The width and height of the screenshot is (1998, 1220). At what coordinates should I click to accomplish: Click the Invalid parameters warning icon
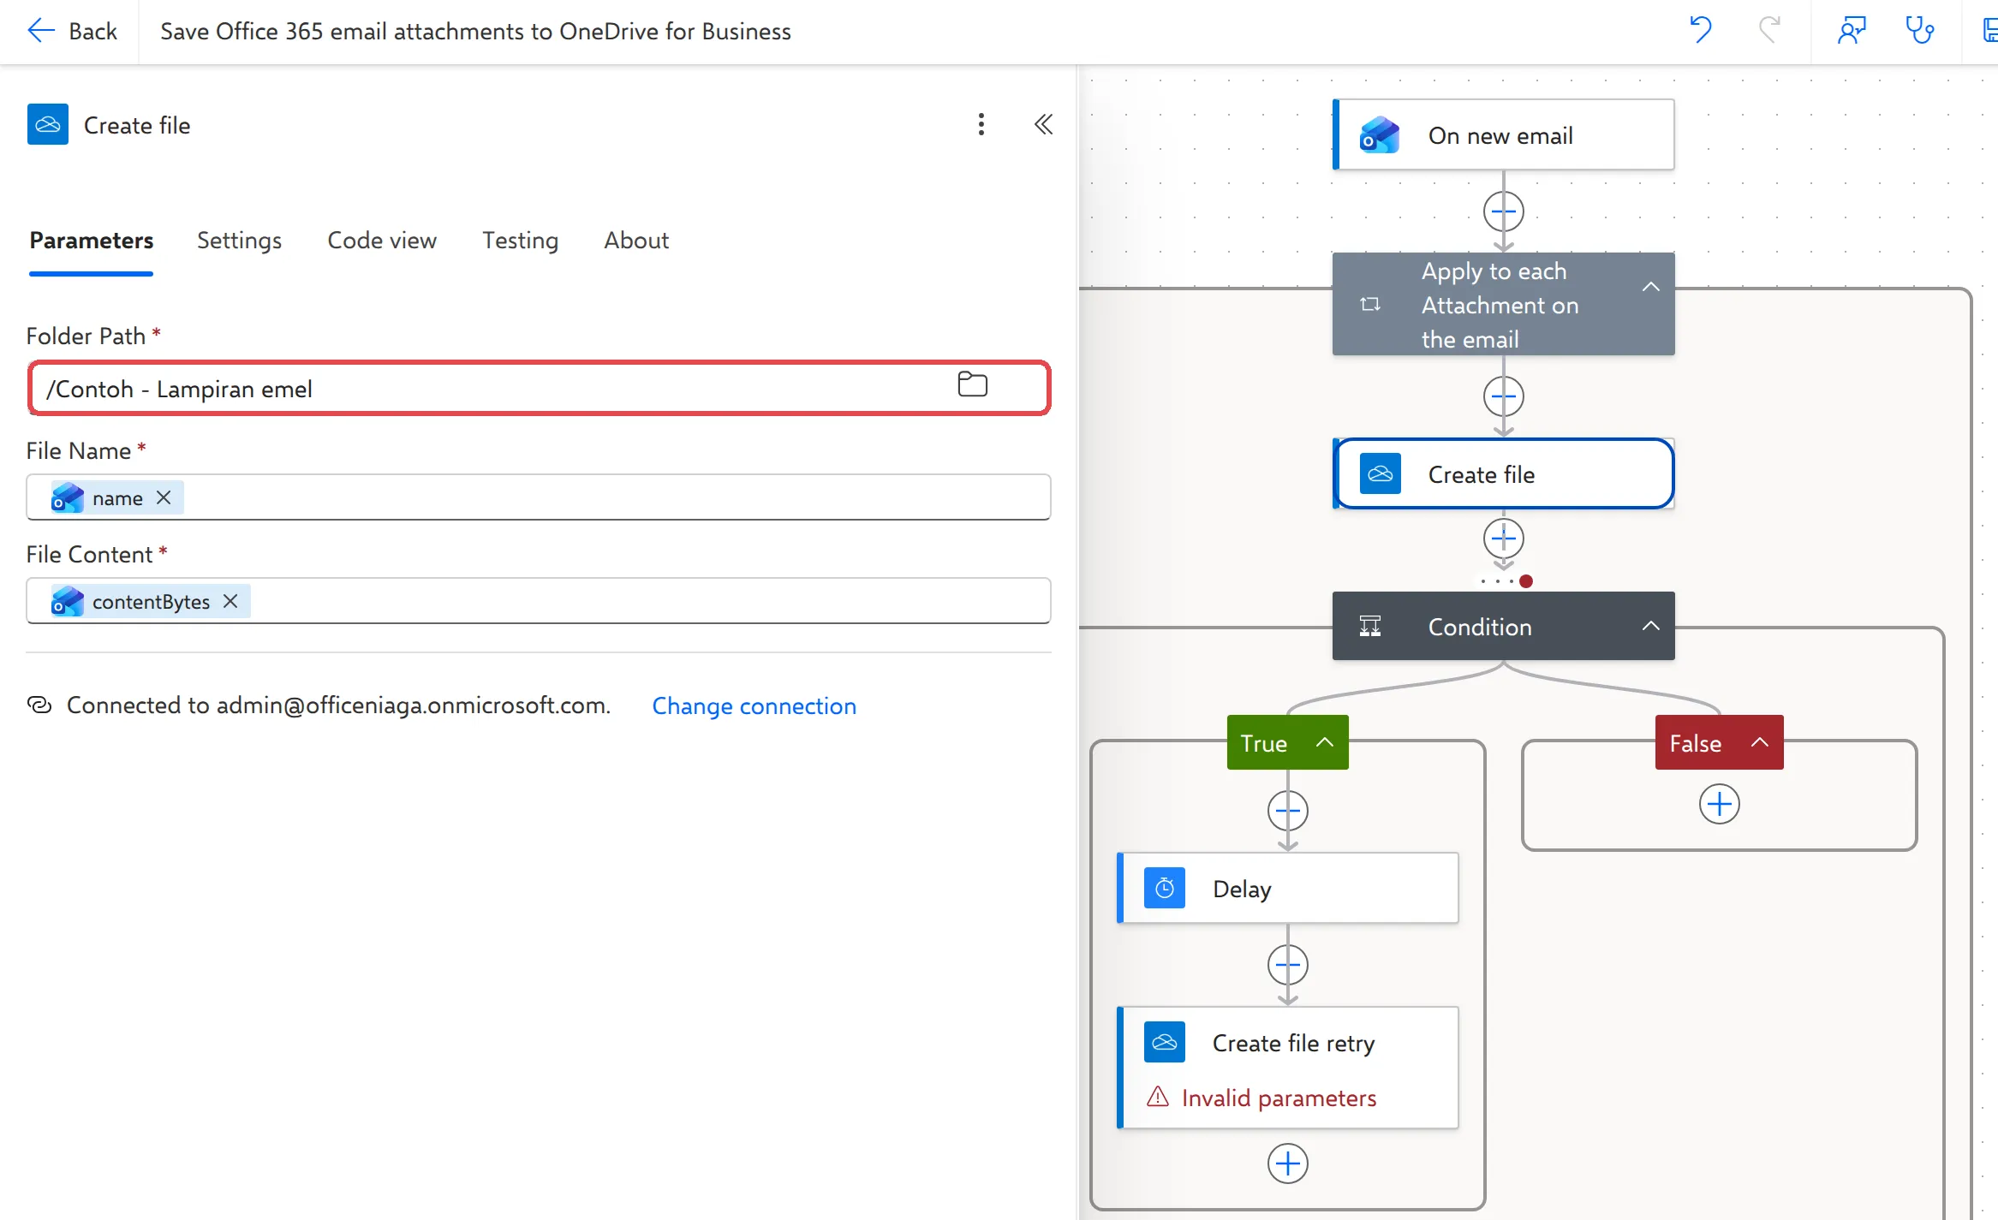point(1158,1096)
